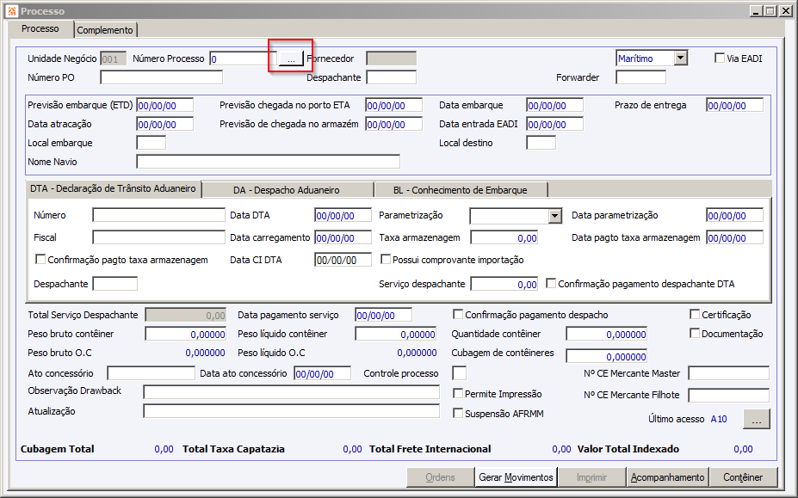
Task: Focus the Data entrada EADI field
Action: pos(554,124)
